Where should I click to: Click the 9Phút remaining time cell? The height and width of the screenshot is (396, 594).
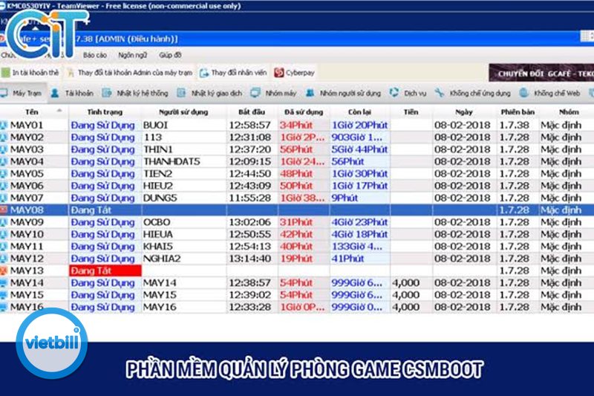(x=345, y=198)
